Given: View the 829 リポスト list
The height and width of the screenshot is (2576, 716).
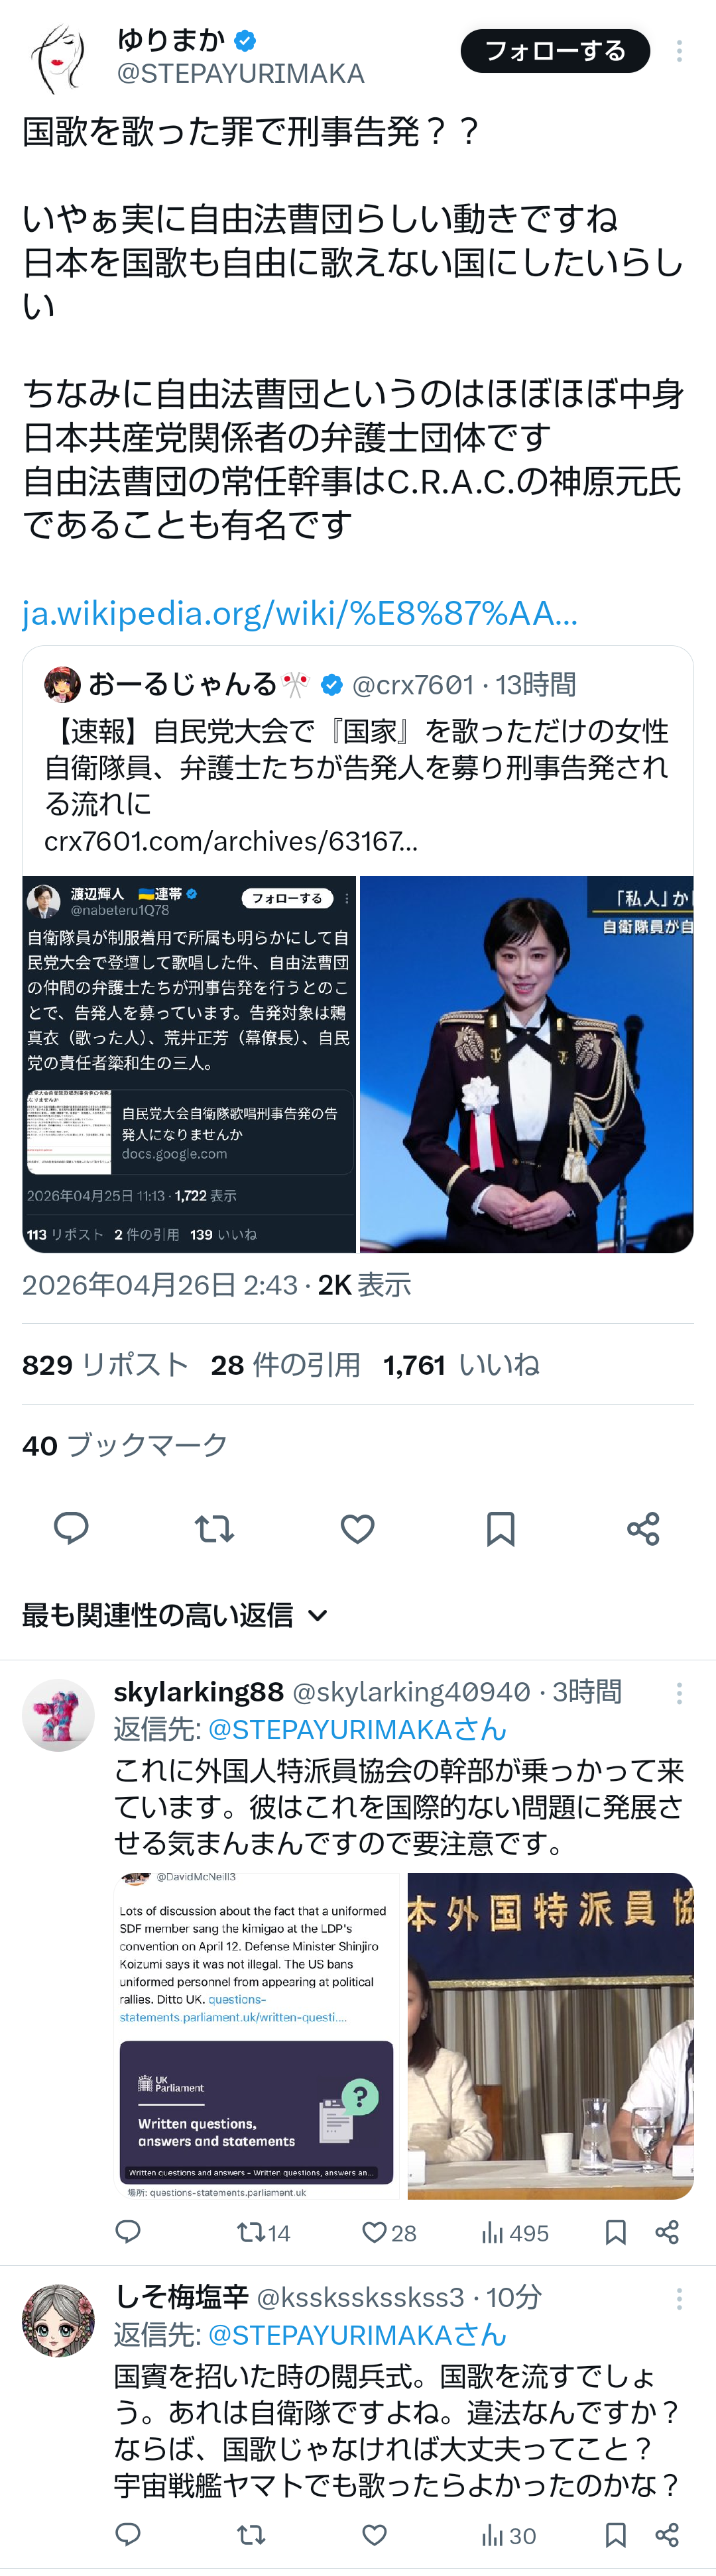Looking at the screenshot, I should [105, 1364].
